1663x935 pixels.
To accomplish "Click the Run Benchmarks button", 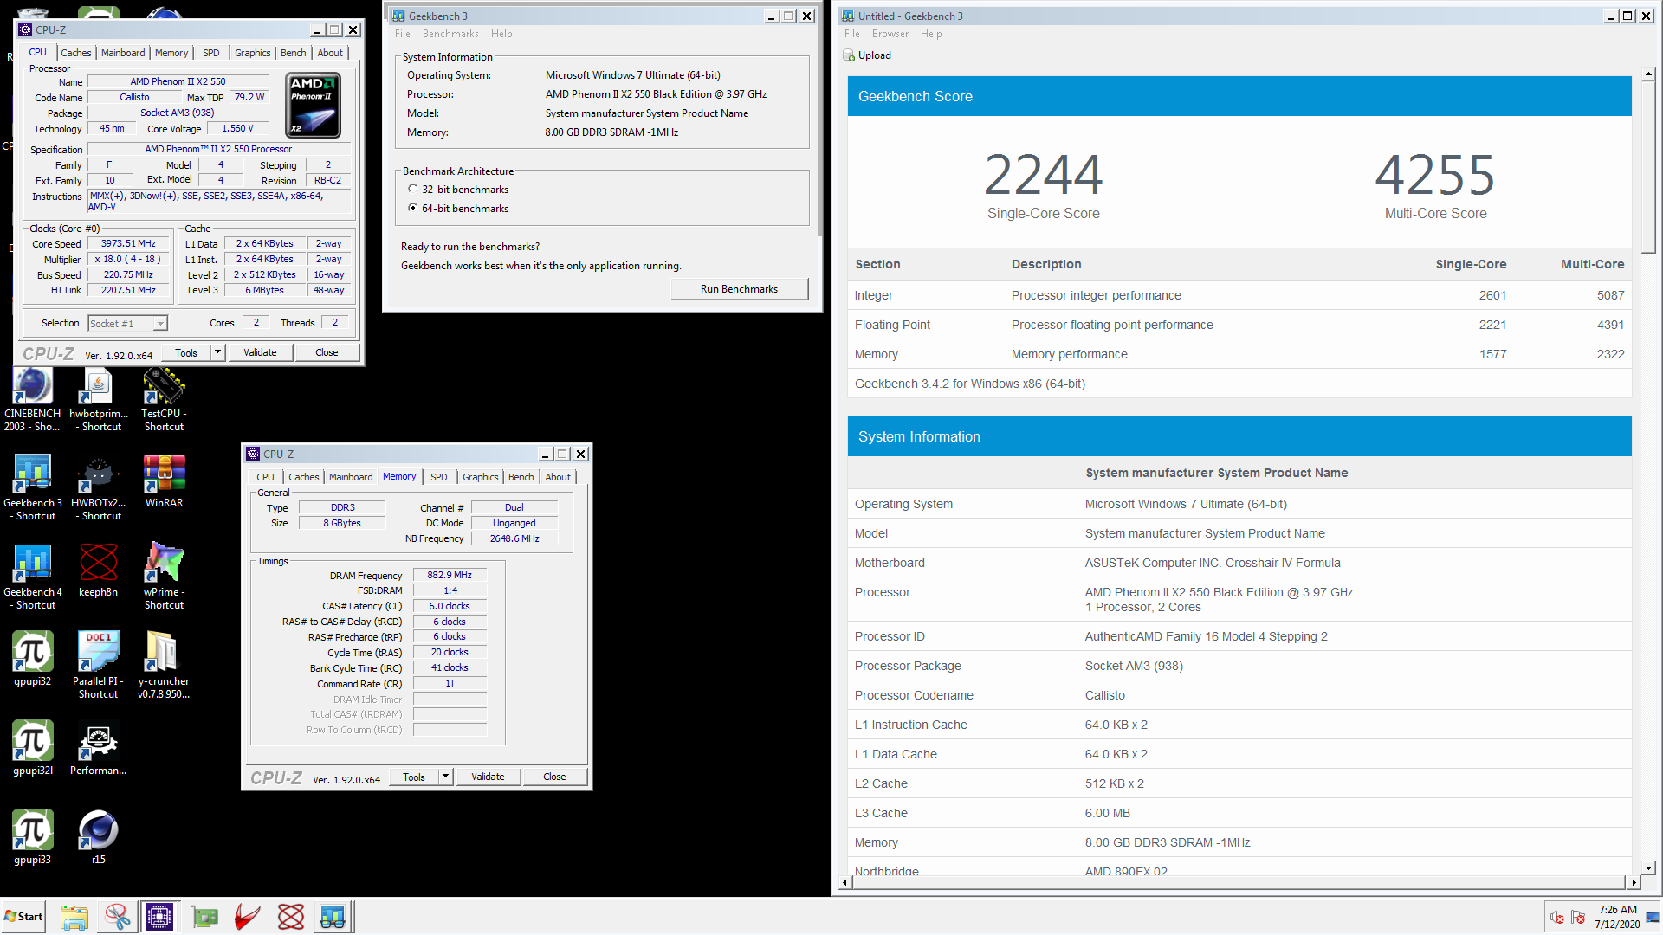I will 739,289.
